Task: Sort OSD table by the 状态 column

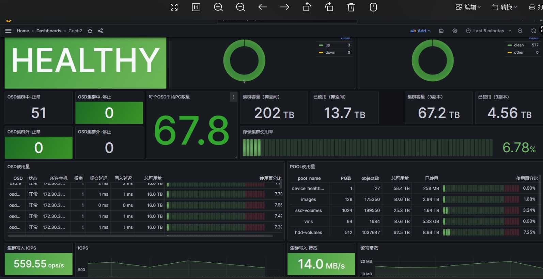Action: (x=33, y=178)
